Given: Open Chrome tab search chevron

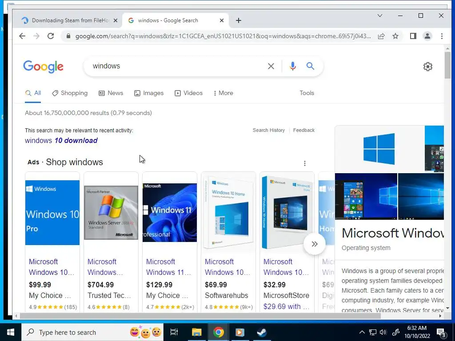Looking at the screenshot, I should coord(379,16).
